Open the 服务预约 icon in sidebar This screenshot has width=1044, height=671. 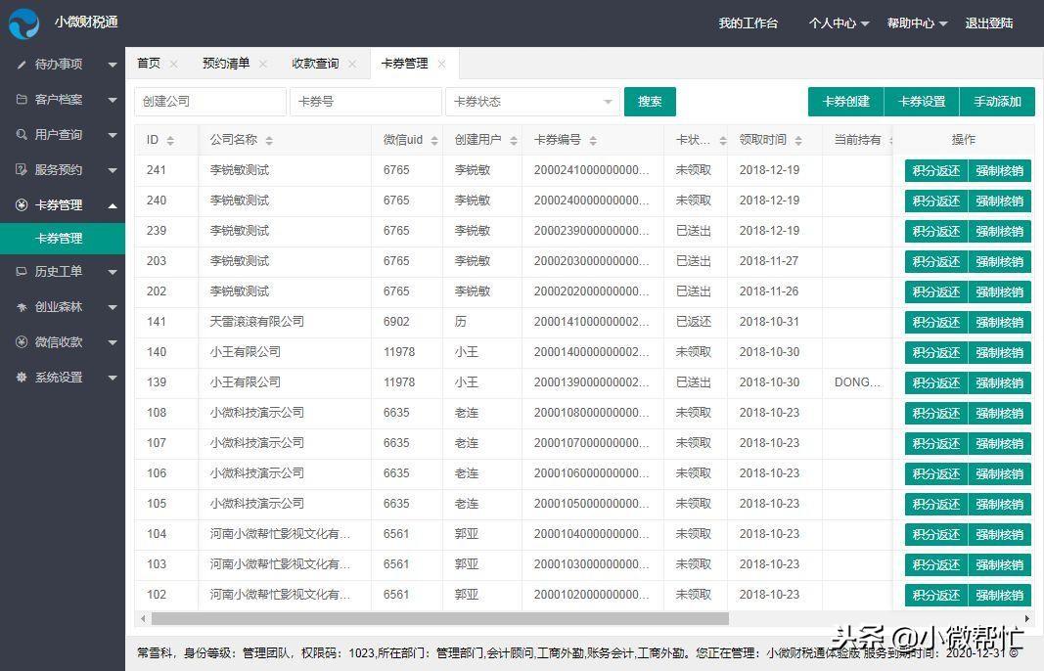(x=23, y=169)
